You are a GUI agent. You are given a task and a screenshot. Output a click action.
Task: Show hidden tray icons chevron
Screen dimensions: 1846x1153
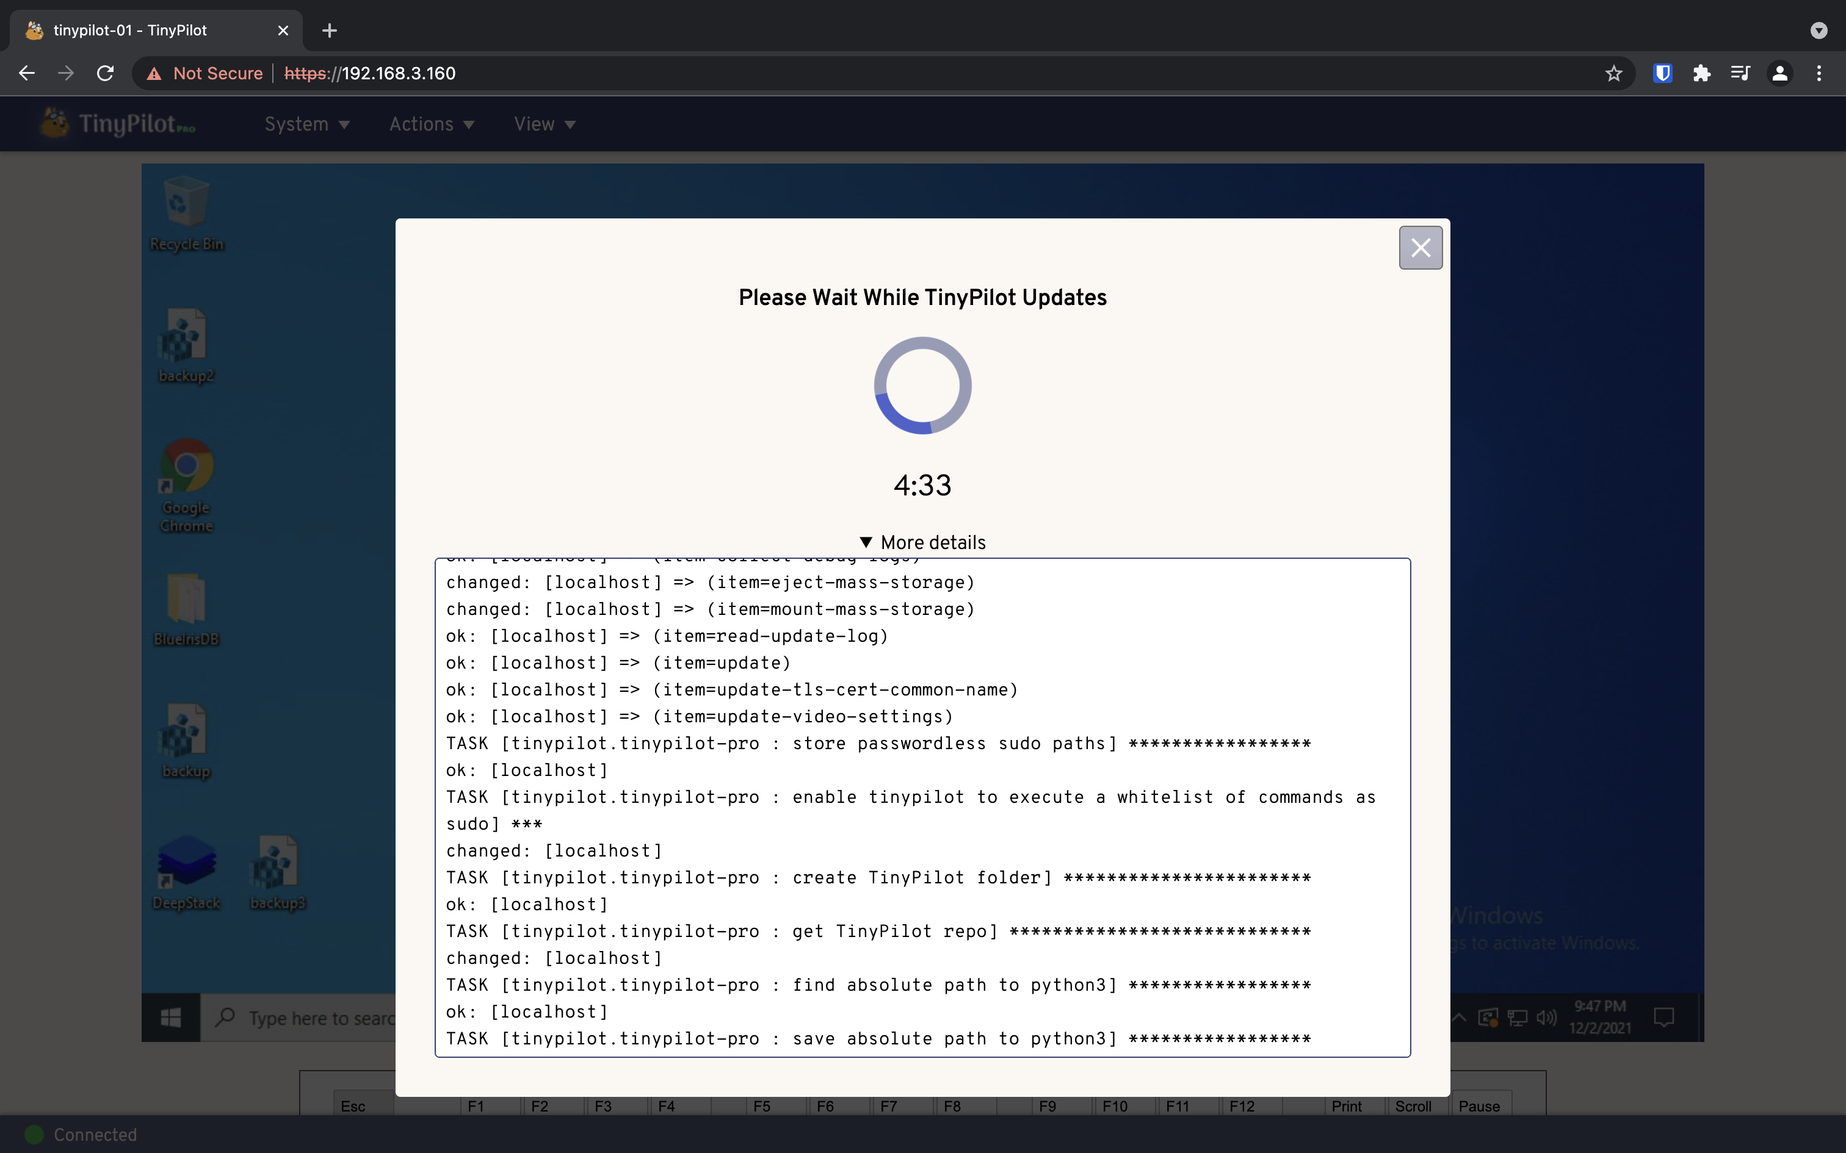(1458, 1018)
